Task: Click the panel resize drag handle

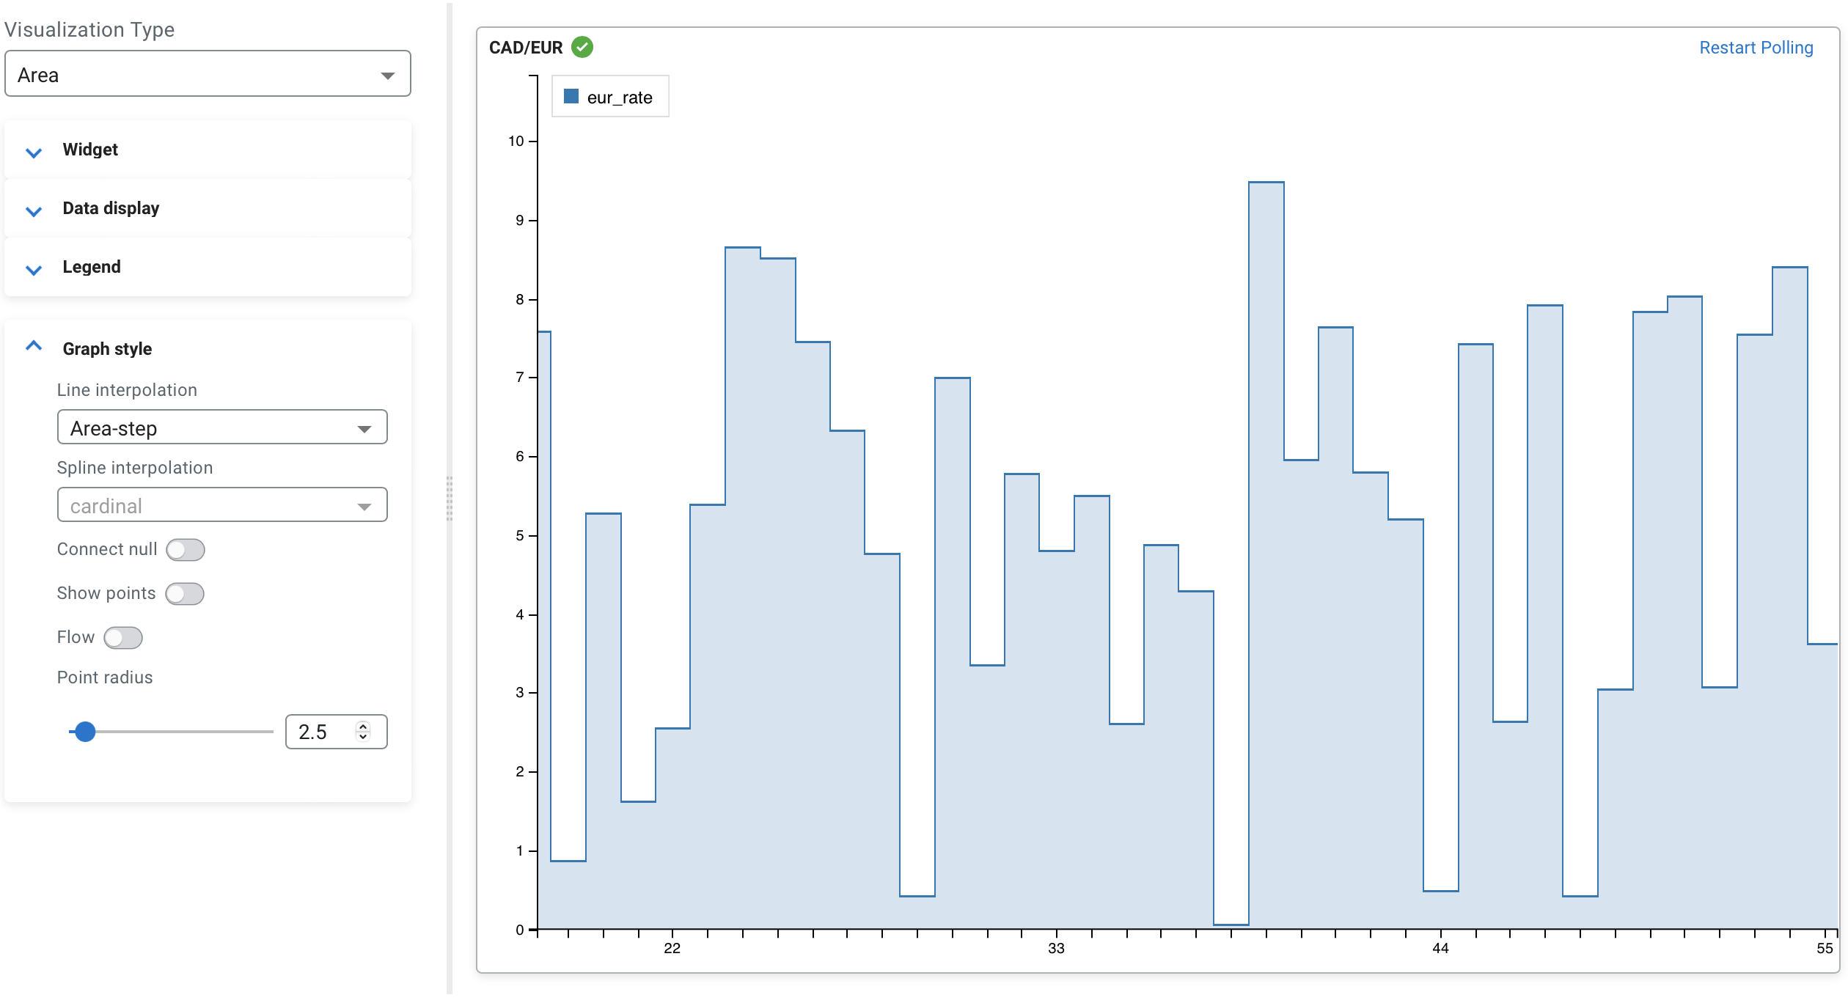Action: pyautogui.click(x=450, y=499)
